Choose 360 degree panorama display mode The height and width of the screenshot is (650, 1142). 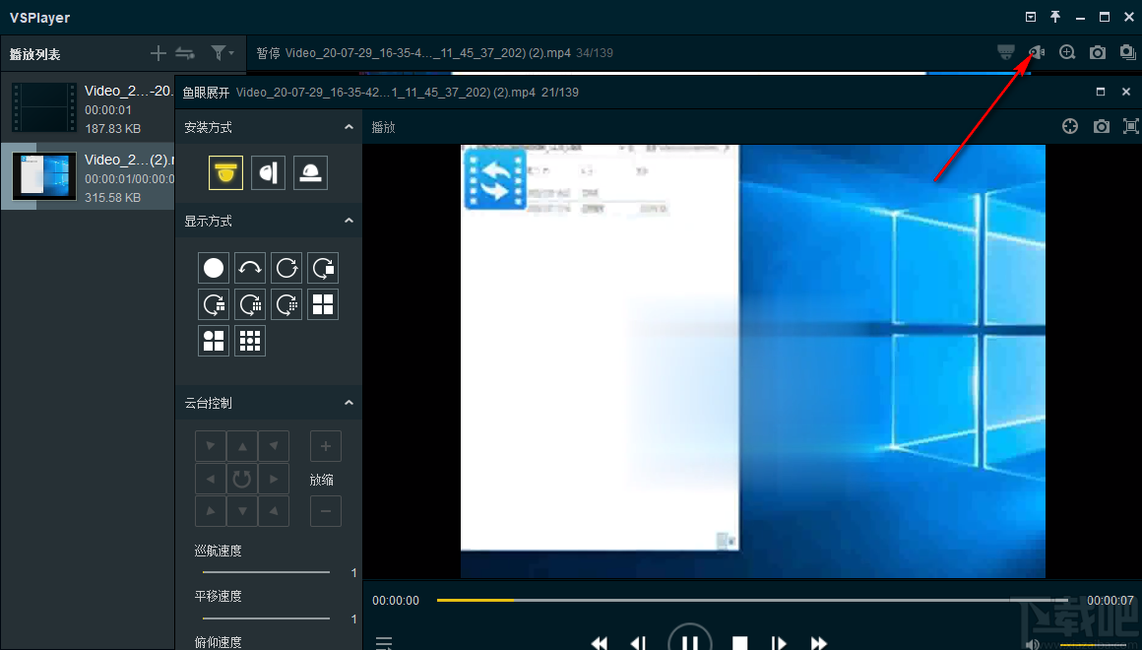[x=286, y=268]
